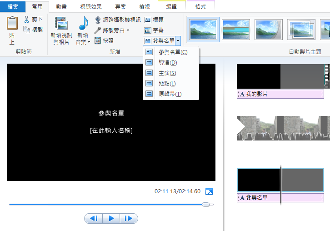
Task: Expand the Record narration dropdown arrow
Action: point(128,30)
